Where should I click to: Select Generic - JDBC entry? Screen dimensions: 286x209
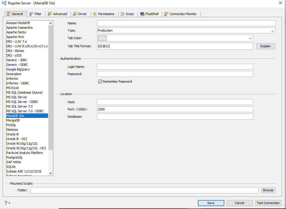point(27,60)
